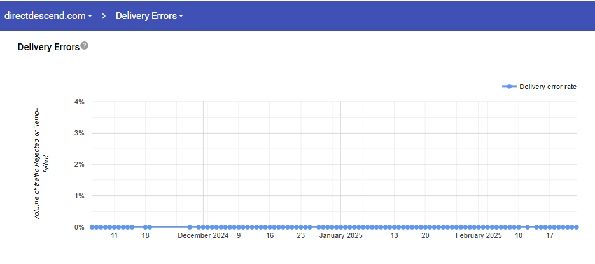Click the blue legend line marker
Viewport: 595px width, 264px height.
pyautogui.click(x=509, y=87)
